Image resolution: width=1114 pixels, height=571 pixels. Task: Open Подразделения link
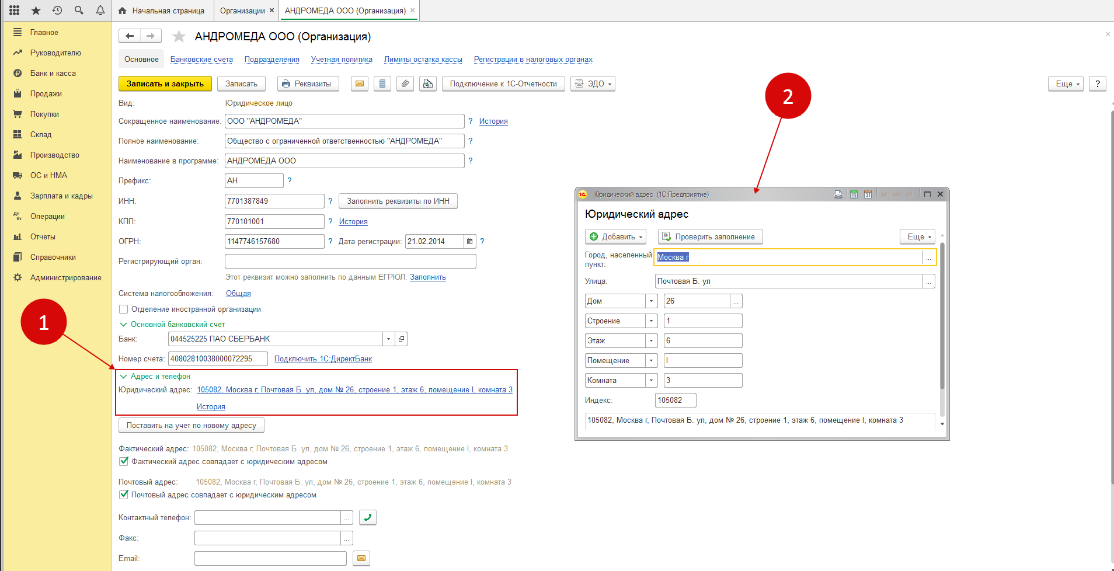point(272,60)
